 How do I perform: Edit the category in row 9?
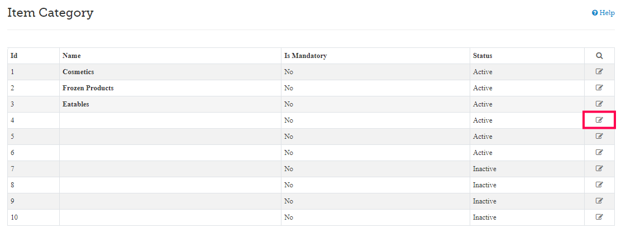599,201
